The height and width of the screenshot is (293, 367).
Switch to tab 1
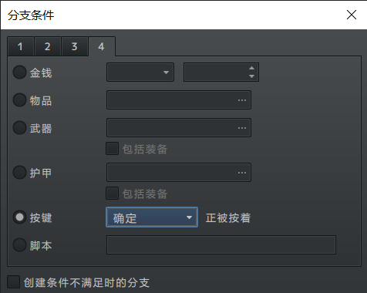(21, 46)
